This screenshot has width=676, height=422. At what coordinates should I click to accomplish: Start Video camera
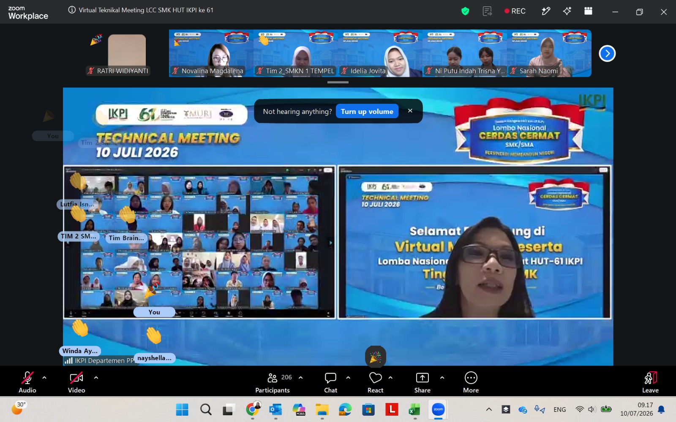(x=76, y=383)
